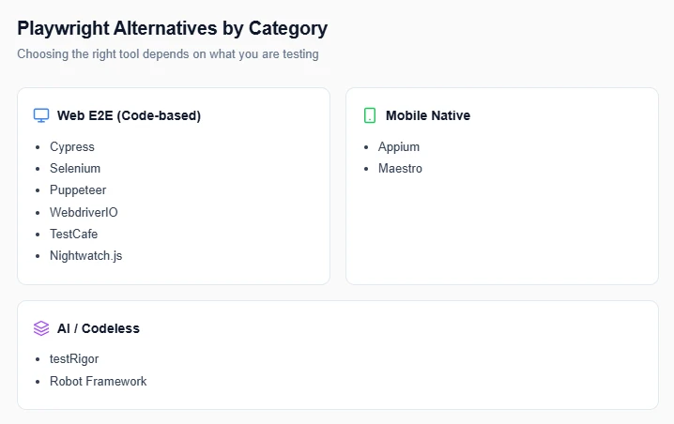Click the bullet point next to Cypress
This screenshot has width=674, height=424.
(x=37, y=147)
